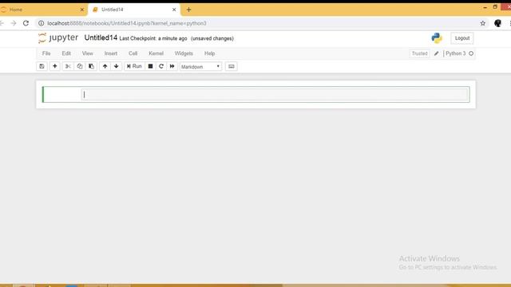Run the current cell
Viewport: 511px width, 287px height.
pyautogui.click(x=134, y=66)
